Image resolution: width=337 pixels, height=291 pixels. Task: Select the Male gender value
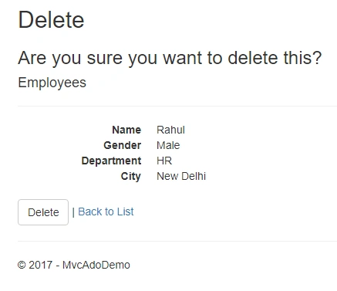(168, 145)
